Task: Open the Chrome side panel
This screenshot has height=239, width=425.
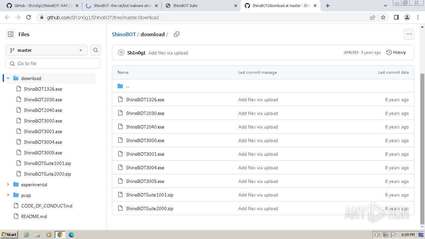Action: (396, 18)
